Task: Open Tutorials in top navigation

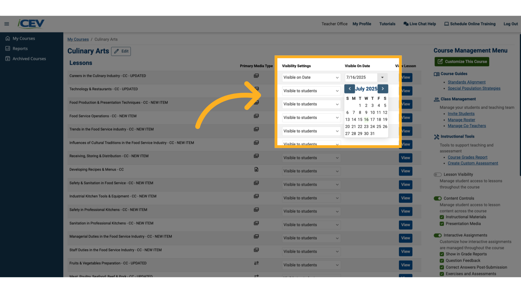Action: (x=387, y=24)
